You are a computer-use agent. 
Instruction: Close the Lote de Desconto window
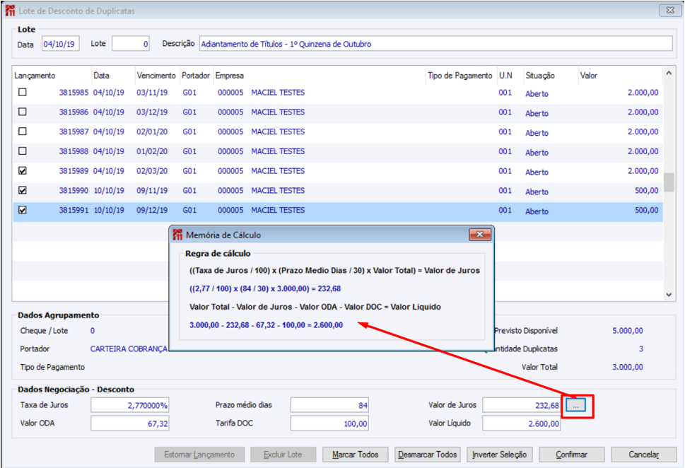669,10
